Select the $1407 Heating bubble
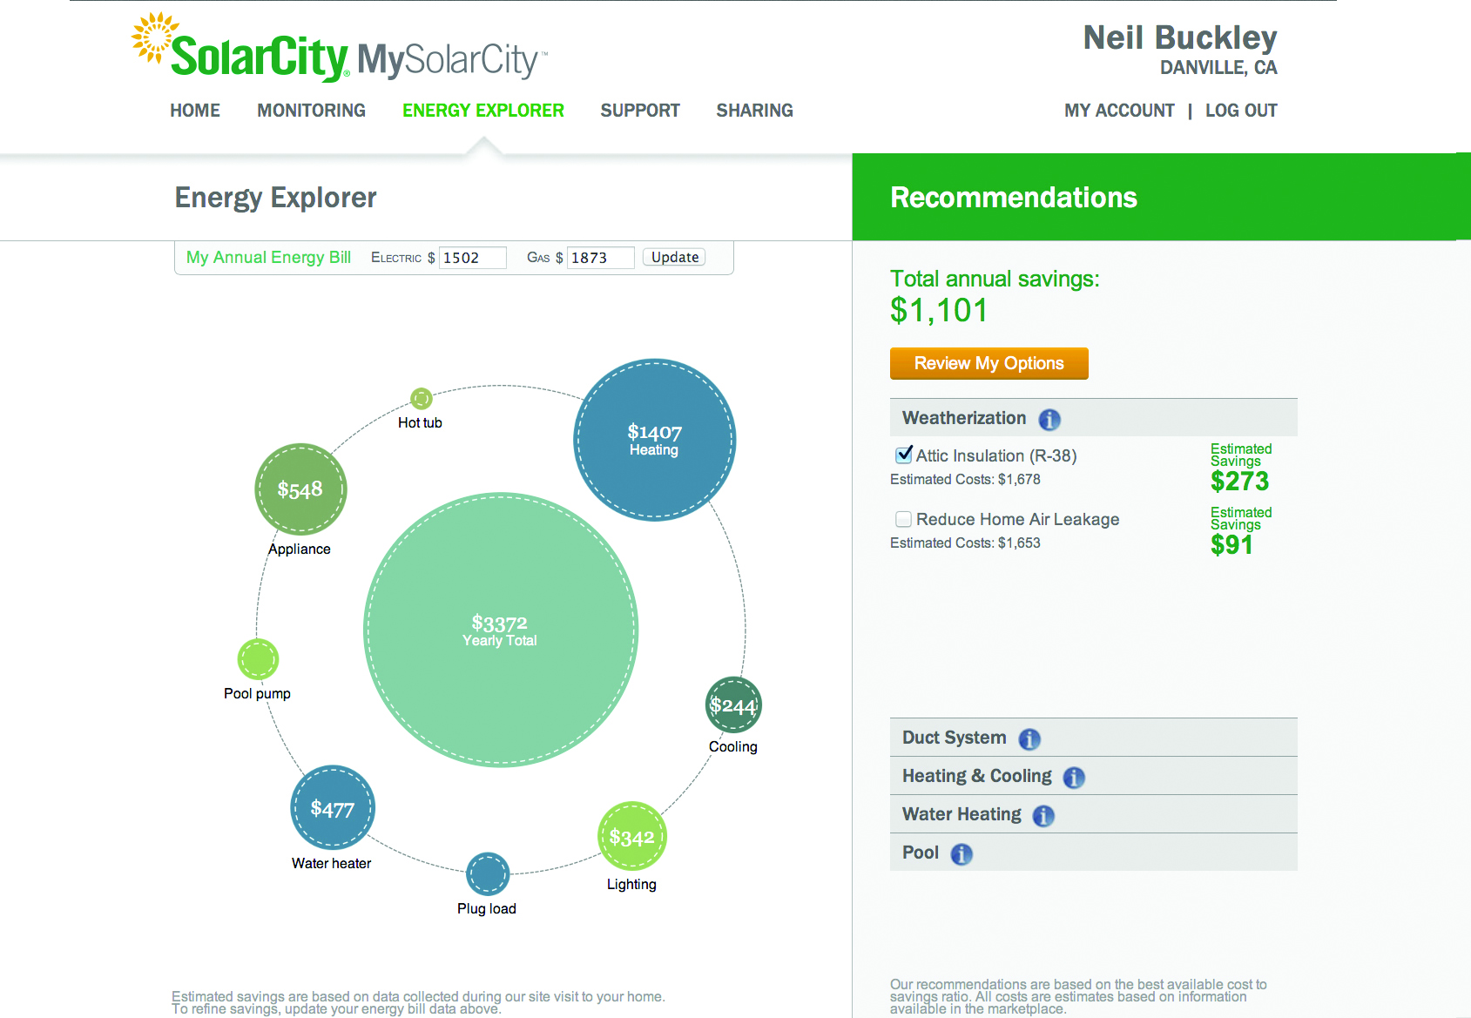The image size is (1471, 1018). pos(654,440)
